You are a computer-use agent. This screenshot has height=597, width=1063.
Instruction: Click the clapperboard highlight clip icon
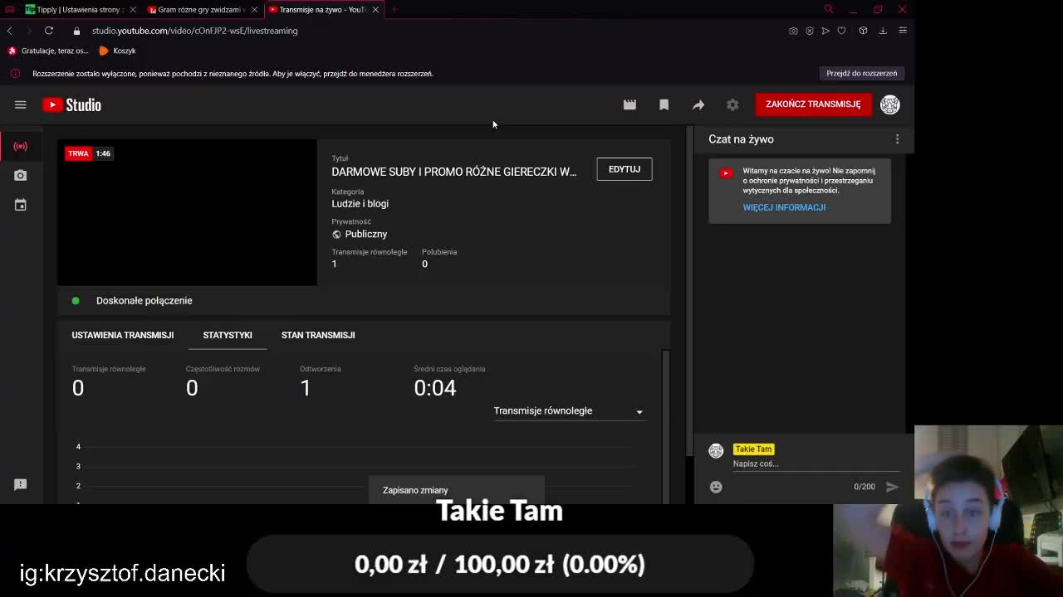(x=629, y=104)
